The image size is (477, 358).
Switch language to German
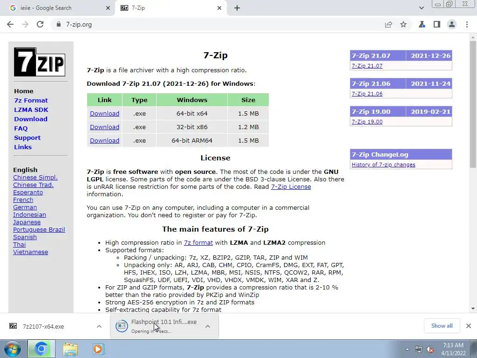click(25, 207)
